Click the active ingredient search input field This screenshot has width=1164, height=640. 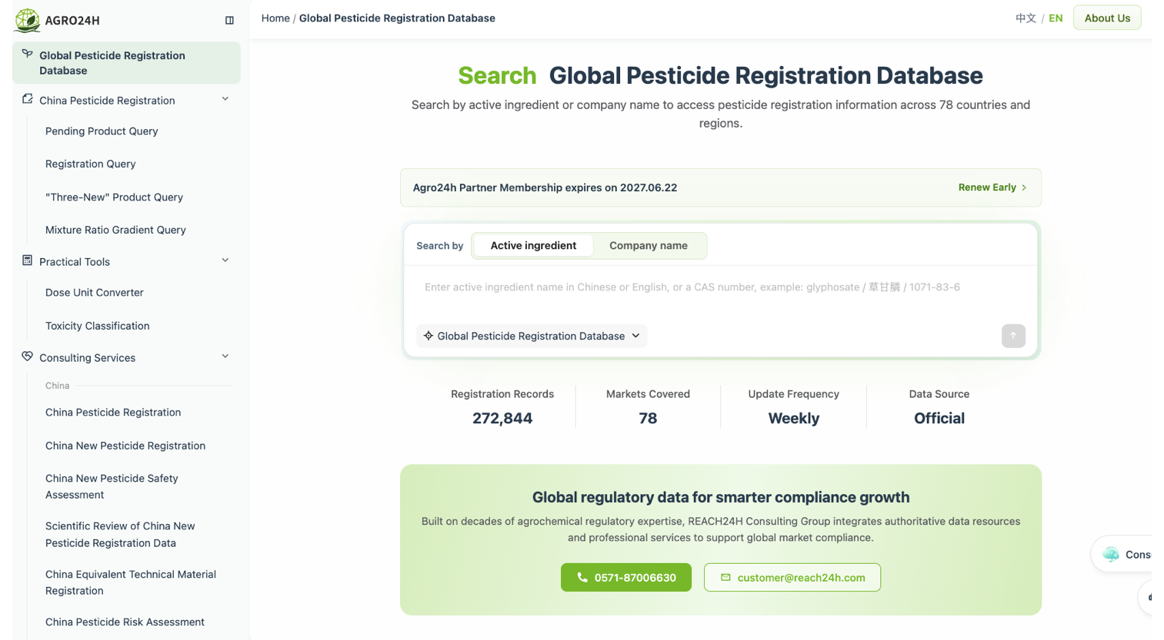point(721,287)
